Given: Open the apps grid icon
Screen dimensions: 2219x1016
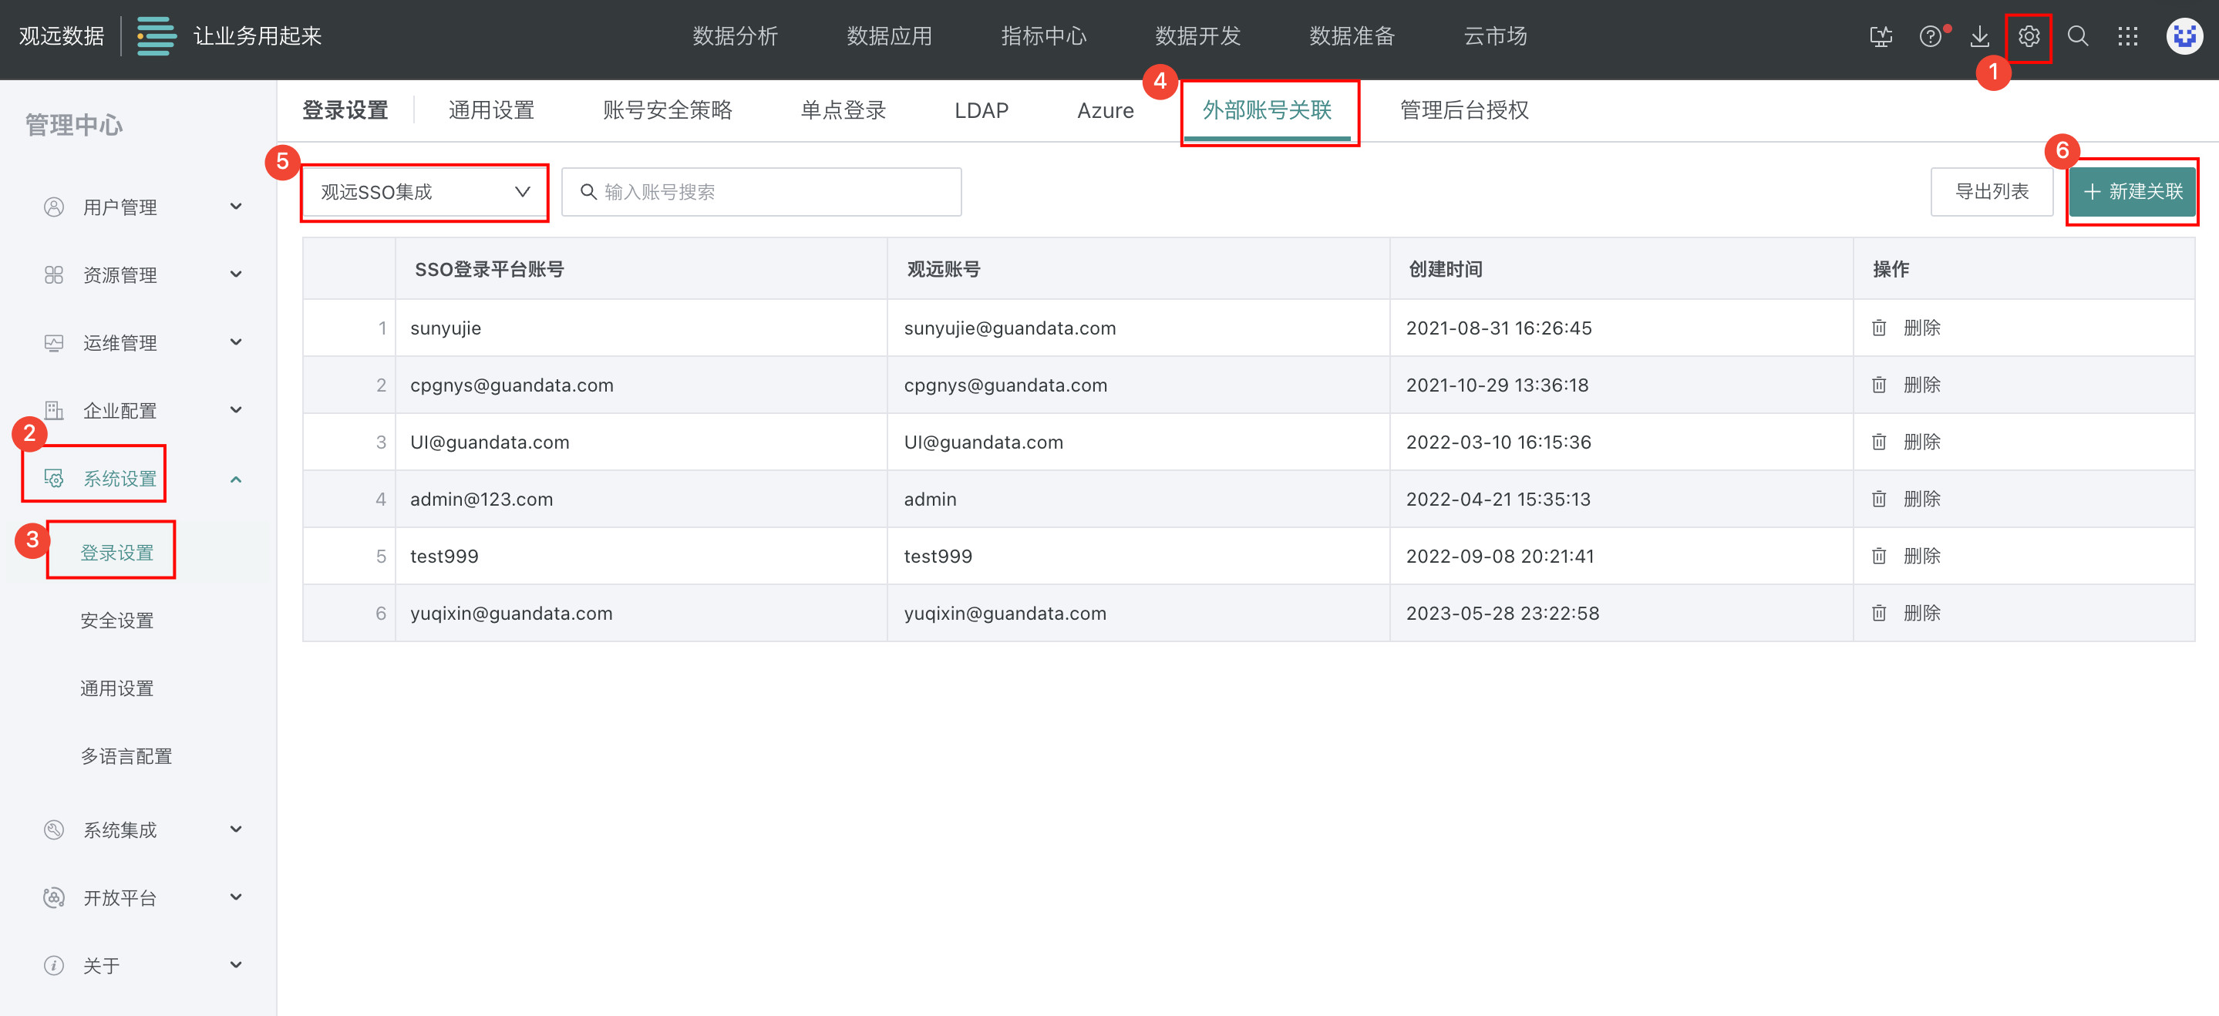Looking at the screenshot, I should click(2126, 37).
